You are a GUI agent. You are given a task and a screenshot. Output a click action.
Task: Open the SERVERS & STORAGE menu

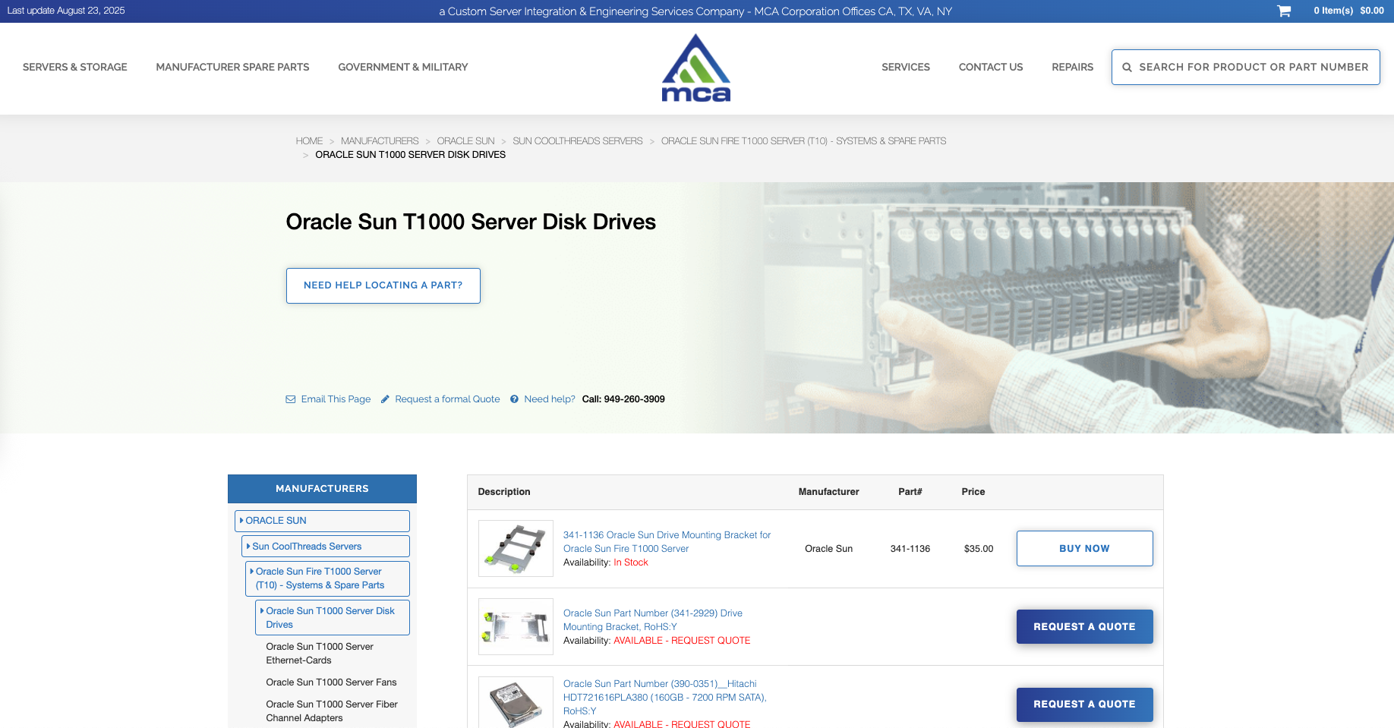pos(74,67)
